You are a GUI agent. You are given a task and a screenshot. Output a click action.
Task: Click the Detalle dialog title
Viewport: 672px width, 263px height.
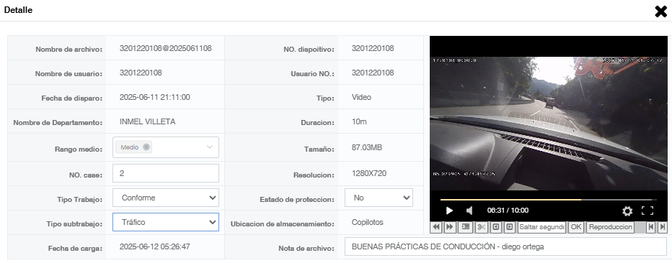pyautogui.click(x=18, y=10)
